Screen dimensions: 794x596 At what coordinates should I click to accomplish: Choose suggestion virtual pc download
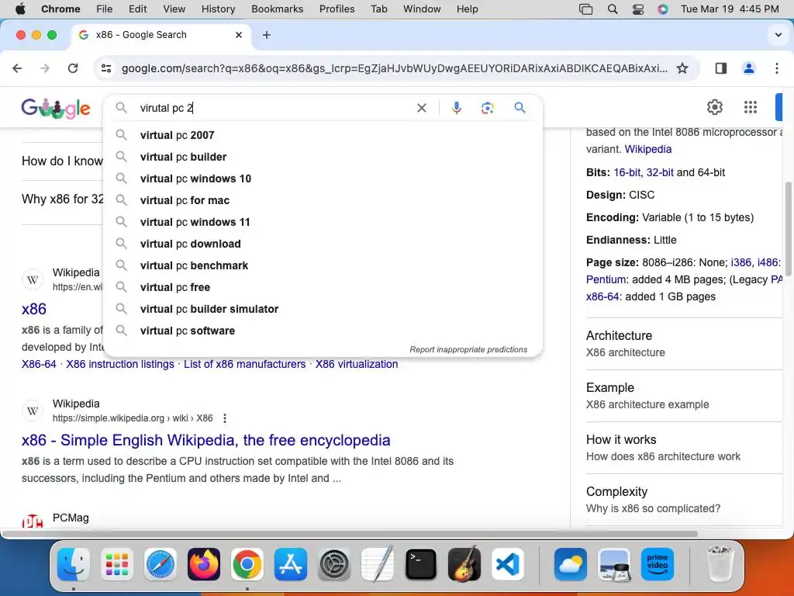tap(323, 244)
